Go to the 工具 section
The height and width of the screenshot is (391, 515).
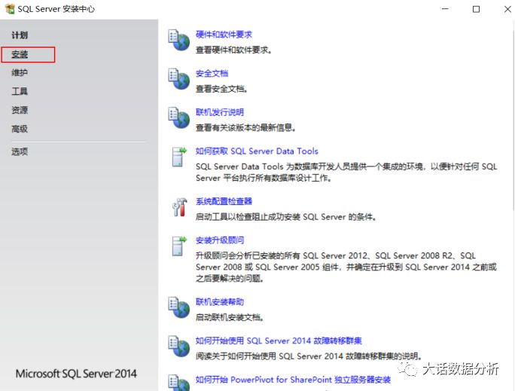click(x=20, y=91)
